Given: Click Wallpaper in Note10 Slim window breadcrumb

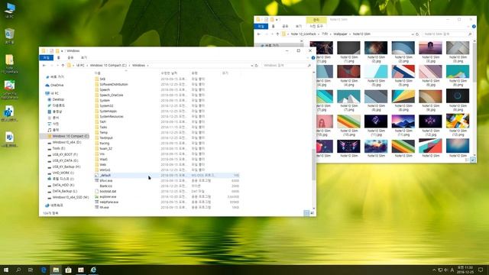Looking at the screenshot, I should pyautogui.click(x=340, y=34).
